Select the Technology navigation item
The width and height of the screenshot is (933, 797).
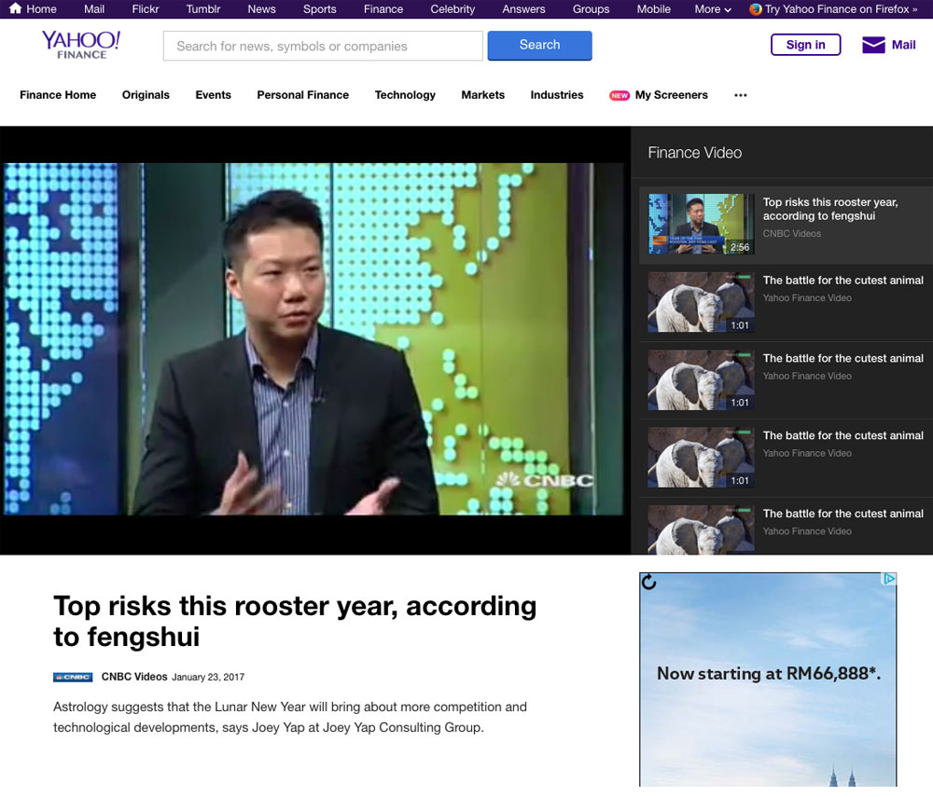[x=405, y=95]
